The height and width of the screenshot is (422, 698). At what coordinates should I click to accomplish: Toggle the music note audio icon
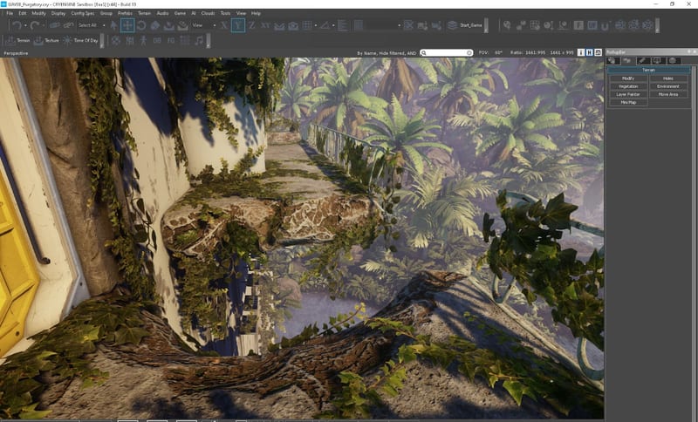tap(199, 40)
